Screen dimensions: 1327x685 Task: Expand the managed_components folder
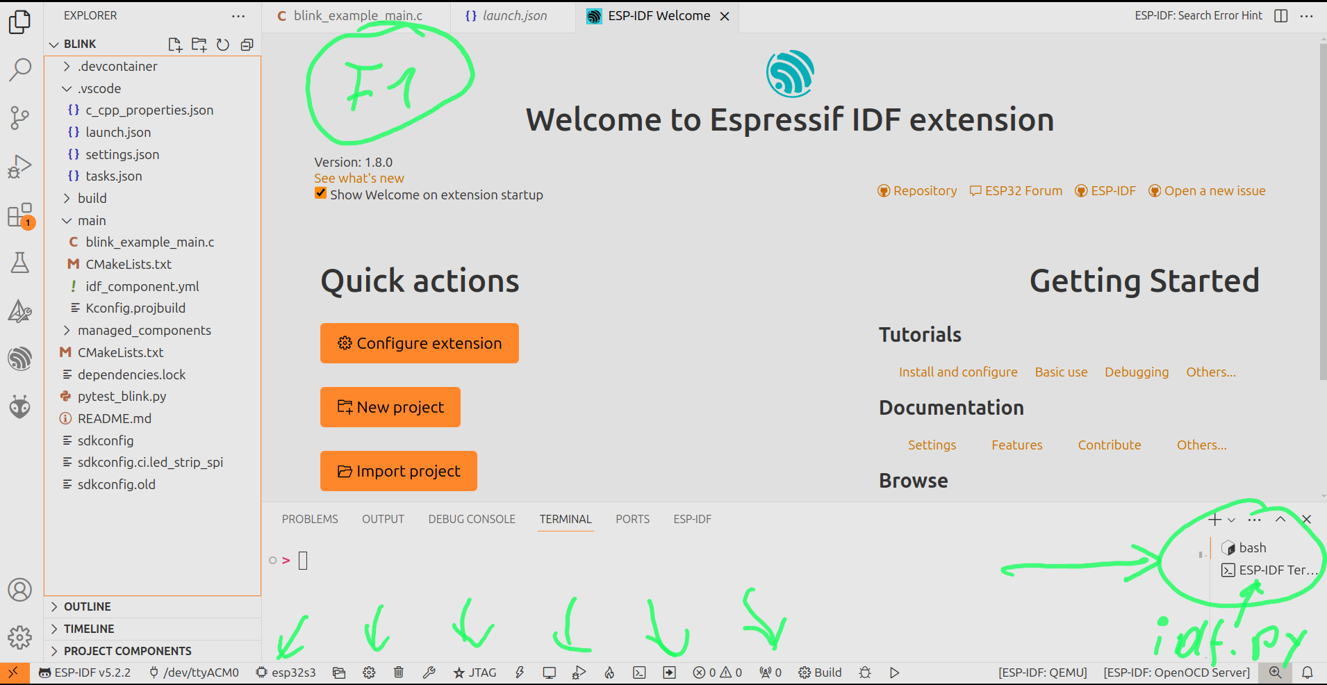click(x=67, y=330)
